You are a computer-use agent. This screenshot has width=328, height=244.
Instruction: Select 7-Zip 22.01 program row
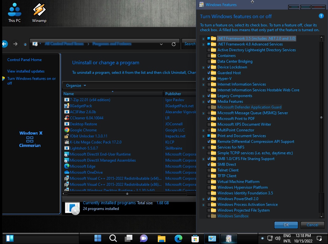[90, 100]
